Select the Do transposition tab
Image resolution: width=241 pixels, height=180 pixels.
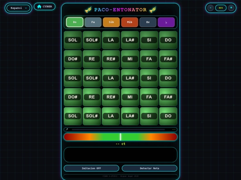(x=75, y=22)
